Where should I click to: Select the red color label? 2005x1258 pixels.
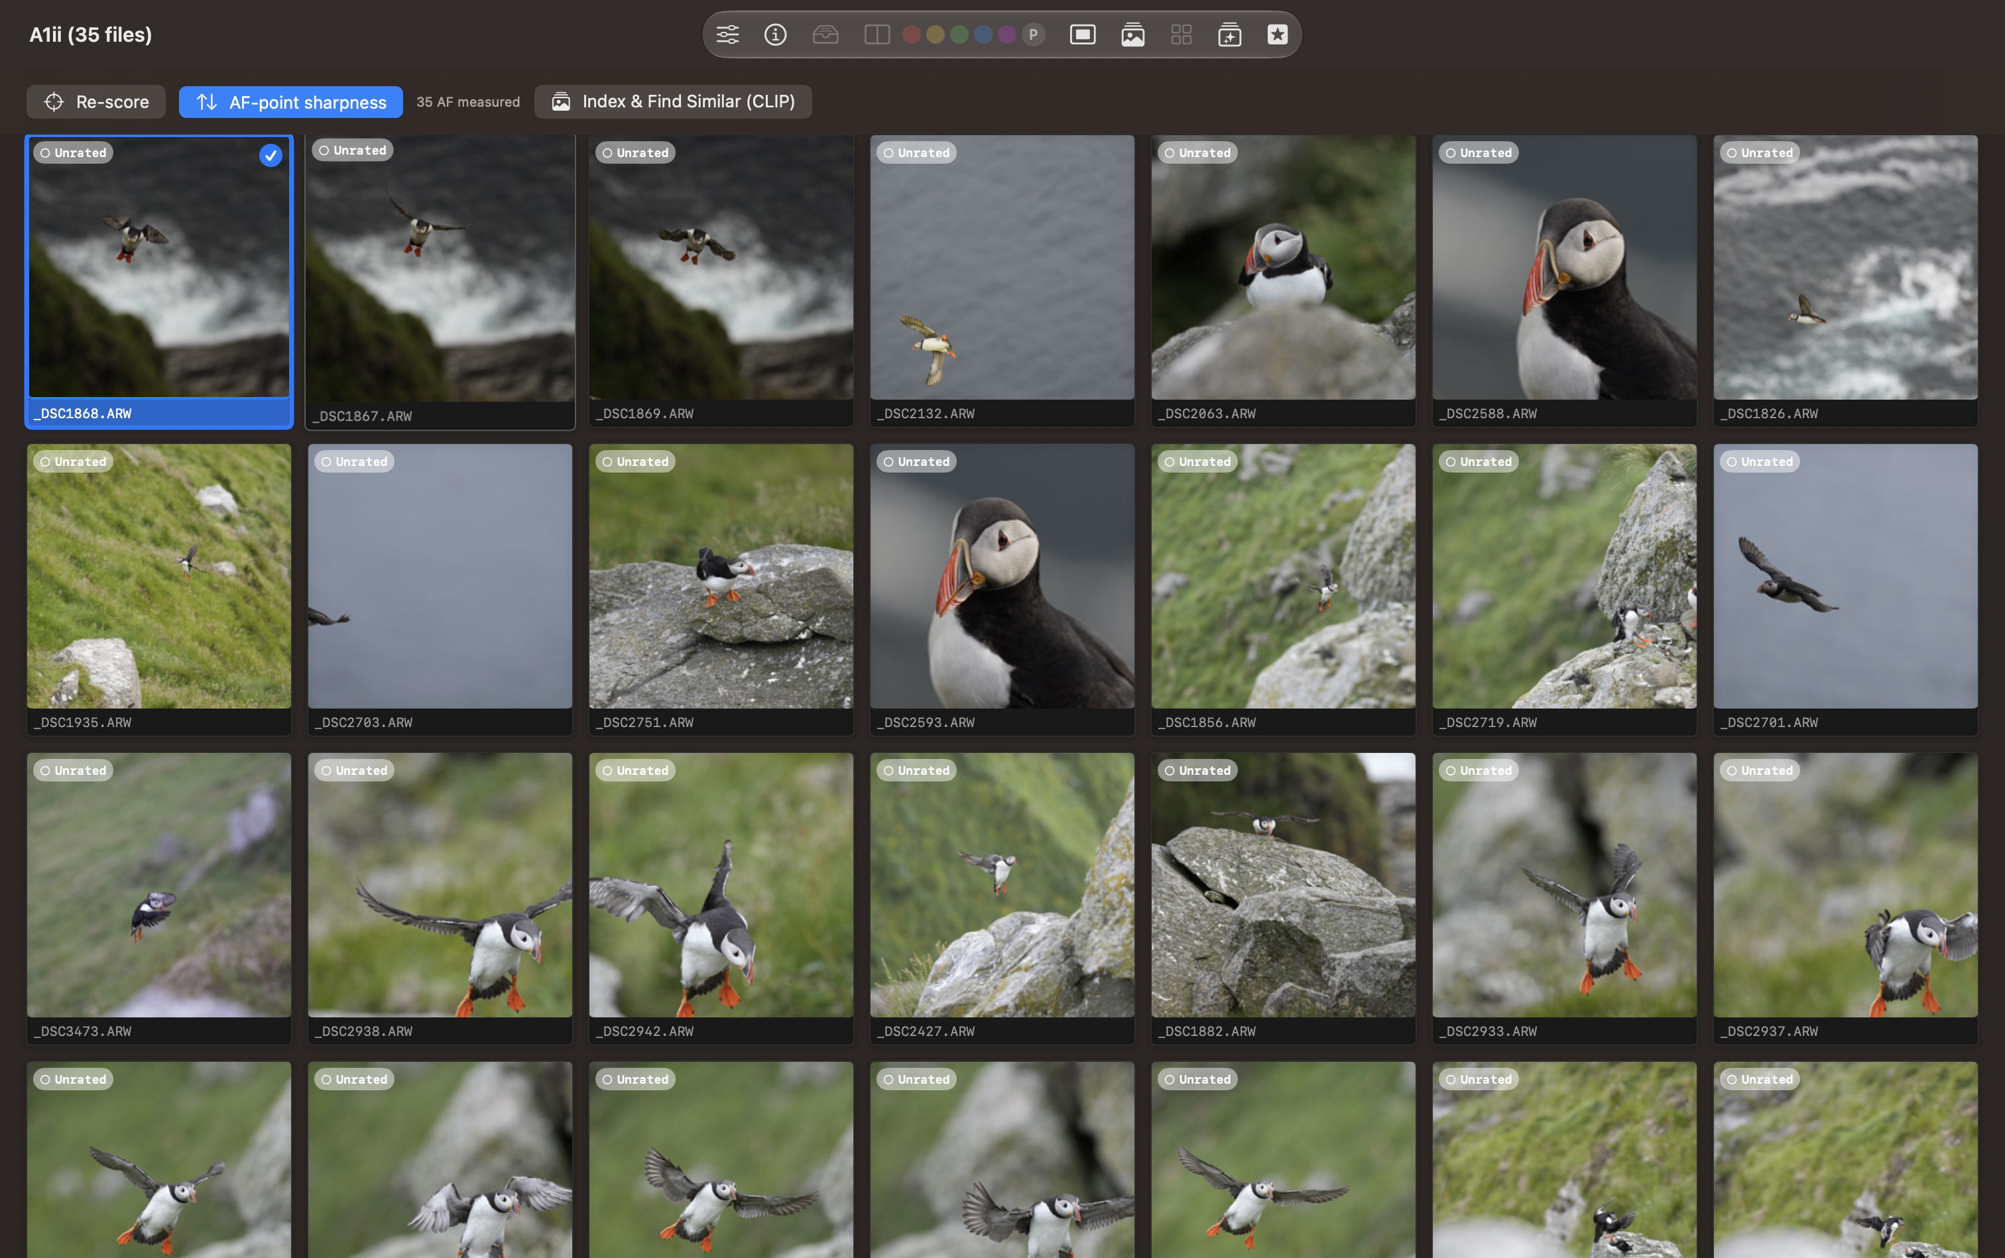point(912,35)
